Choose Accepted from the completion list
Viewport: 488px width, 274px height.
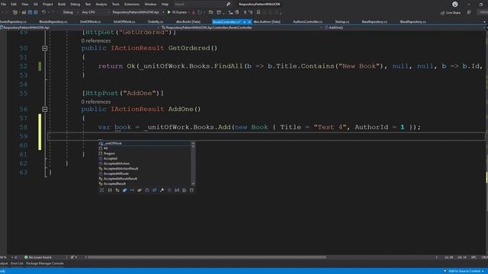tap(145, 158)
